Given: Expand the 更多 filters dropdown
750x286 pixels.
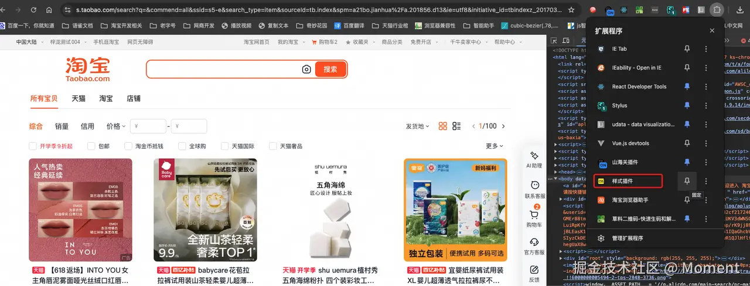Looking at the screenshot, I should [x=495, y=146].
